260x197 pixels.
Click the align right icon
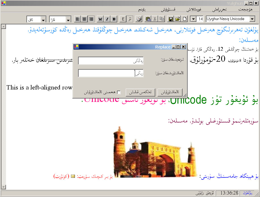(x=91, y=19)
